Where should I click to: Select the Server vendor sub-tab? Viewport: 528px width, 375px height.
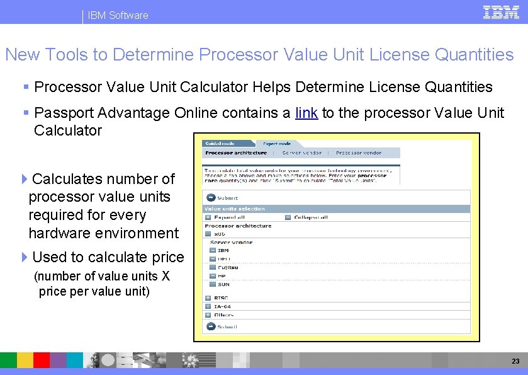click(301, 153)
